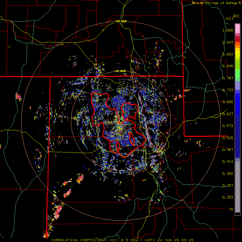Pick the pink segment at colorbar top
This screenshot has width=242, height=242.
[x=237, y=29]
